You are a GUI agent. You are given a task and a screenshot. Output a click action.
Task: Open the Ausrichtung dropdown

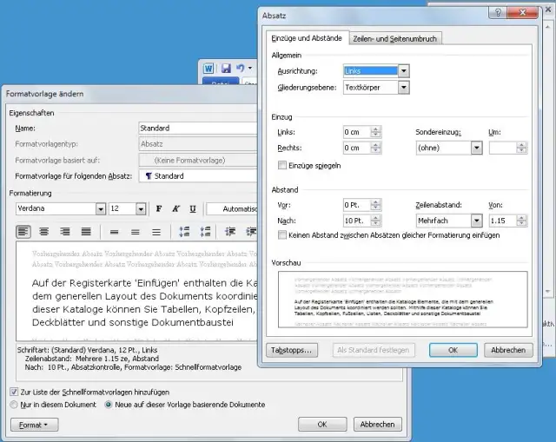pyautogui.click(x=404, y=70)
